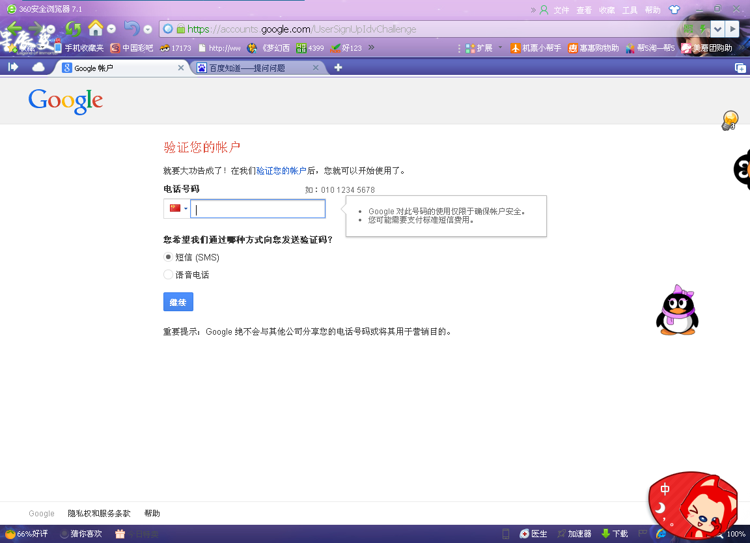Go back with the green back arrow

pos(14,29)
